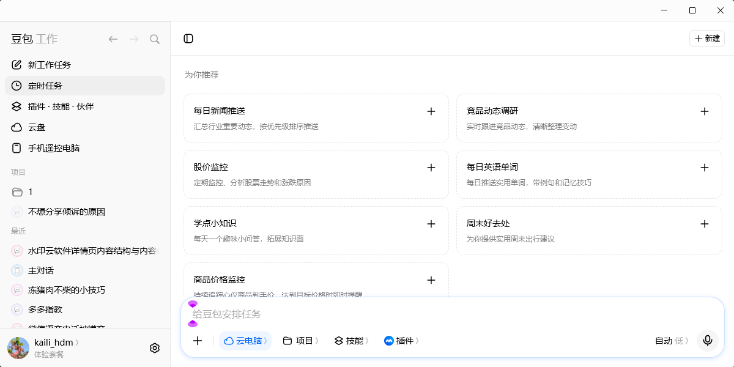
Task: Open 插件 · 技能 · 伙伴 page
Action: coord(85,106)
